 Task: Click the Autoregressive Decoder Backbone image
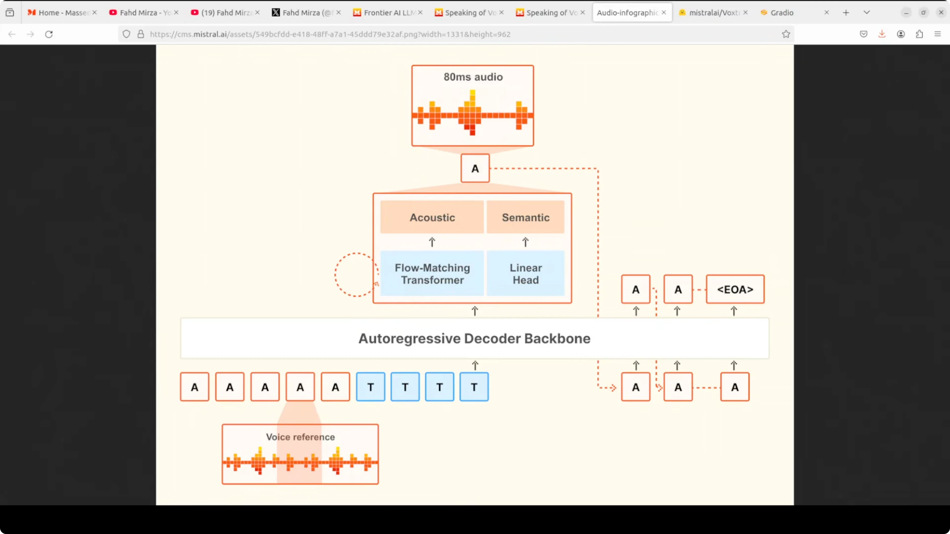pyautogui.click(x=474, y=338)
